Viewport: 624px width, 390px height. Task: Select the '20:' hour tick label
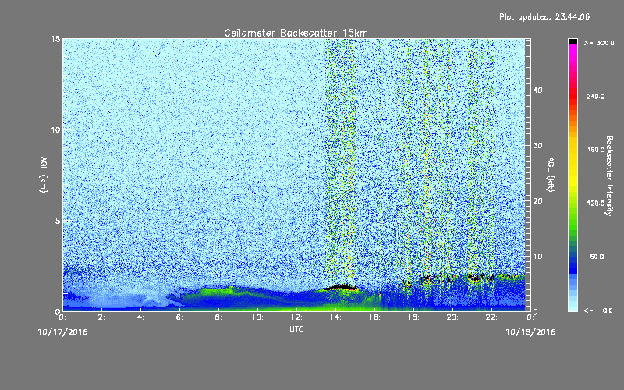coord(453,317)
